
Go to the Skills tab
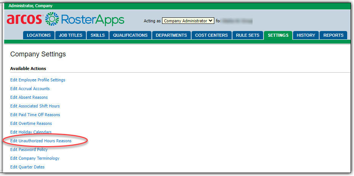pyautogui.click(x=98, y=35)
